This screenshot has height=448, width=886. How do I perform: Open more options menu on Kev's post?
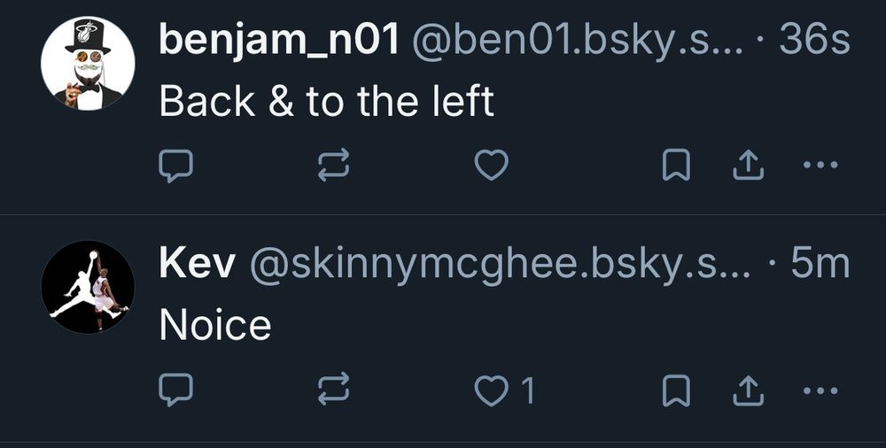(820, 390)
